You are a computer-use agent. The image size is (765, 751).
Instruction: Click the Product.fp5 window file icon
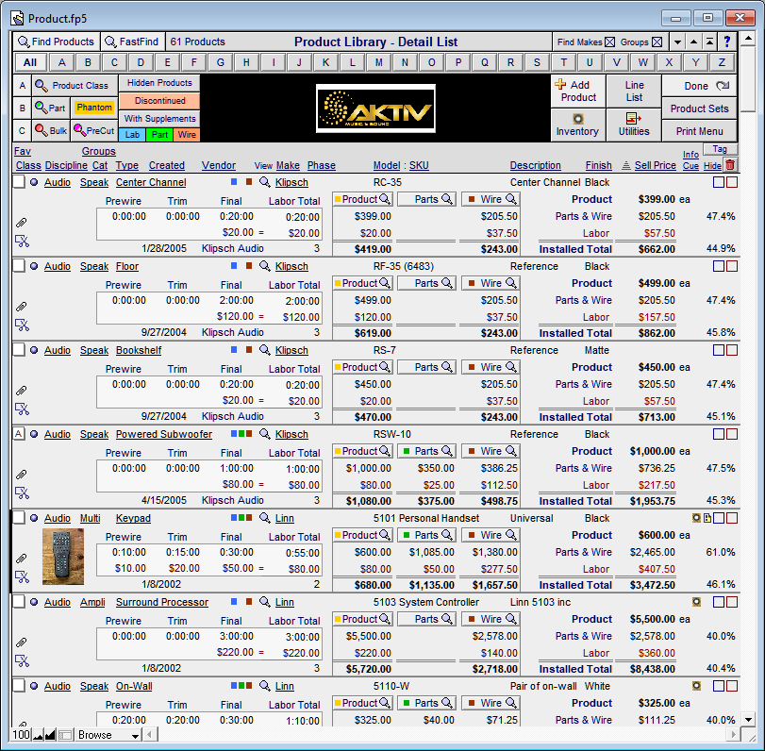point(18,19)
